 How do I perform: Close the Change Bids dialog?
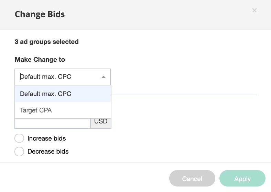pos(254,11)
